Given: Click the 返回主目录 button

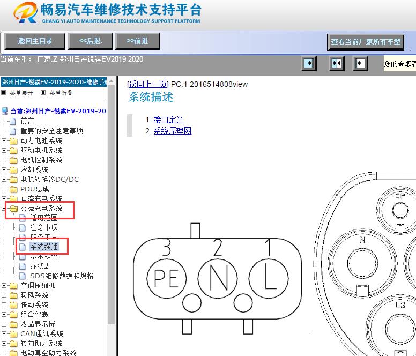Looking at the screenshot, I should coord(35,41).
